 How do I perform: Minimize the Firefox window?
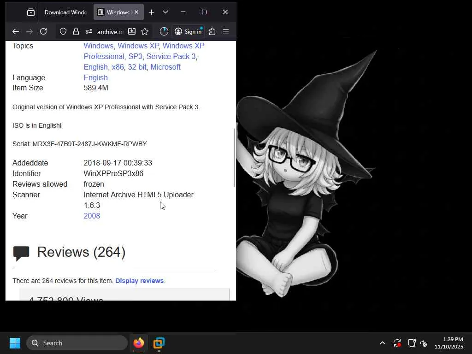(183, 12)
